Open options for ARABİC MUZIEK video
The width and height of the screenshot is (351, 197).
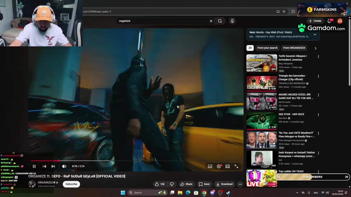[318, 95]
